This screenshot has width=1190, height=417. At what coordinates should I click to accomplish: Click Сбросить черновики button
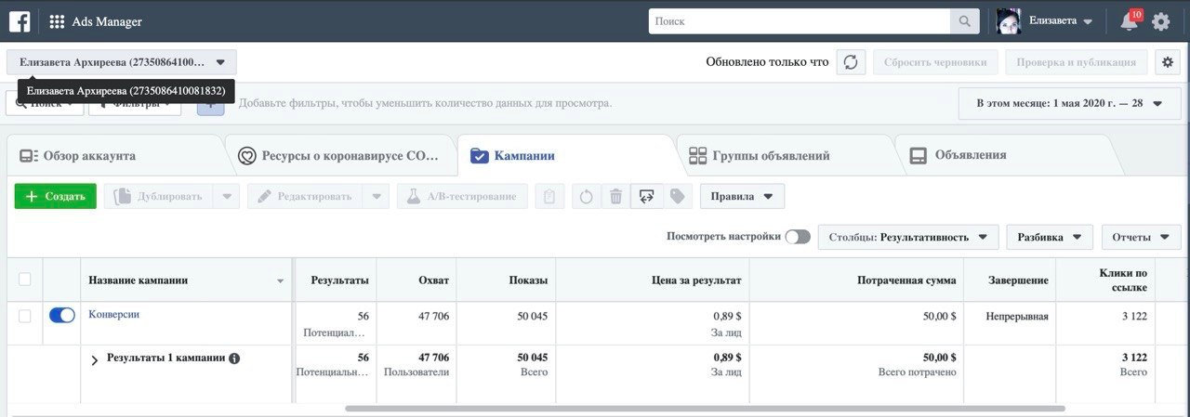coord(936,62)
